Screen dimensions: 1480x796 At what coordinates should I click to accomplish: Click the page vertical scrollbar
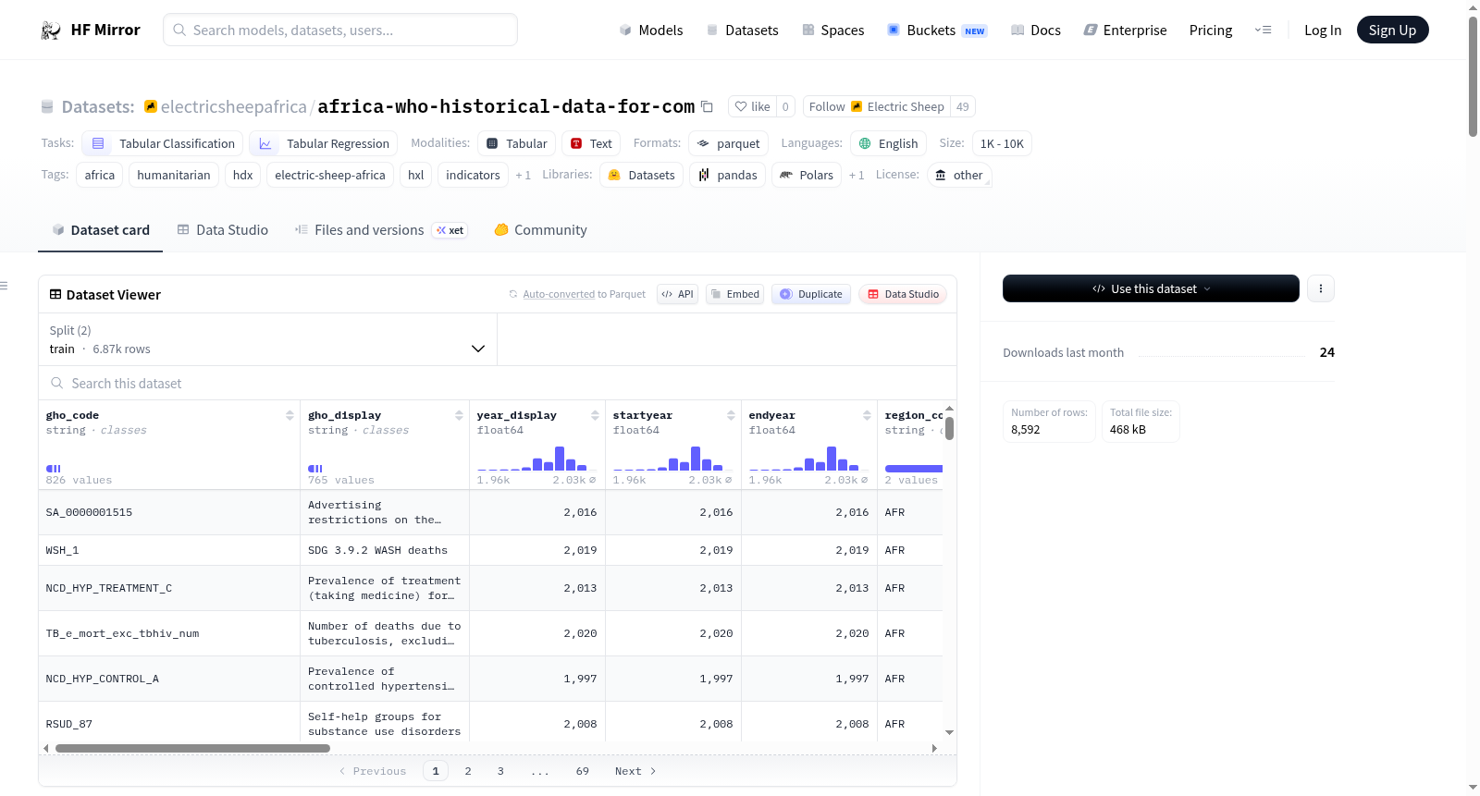1473,77
